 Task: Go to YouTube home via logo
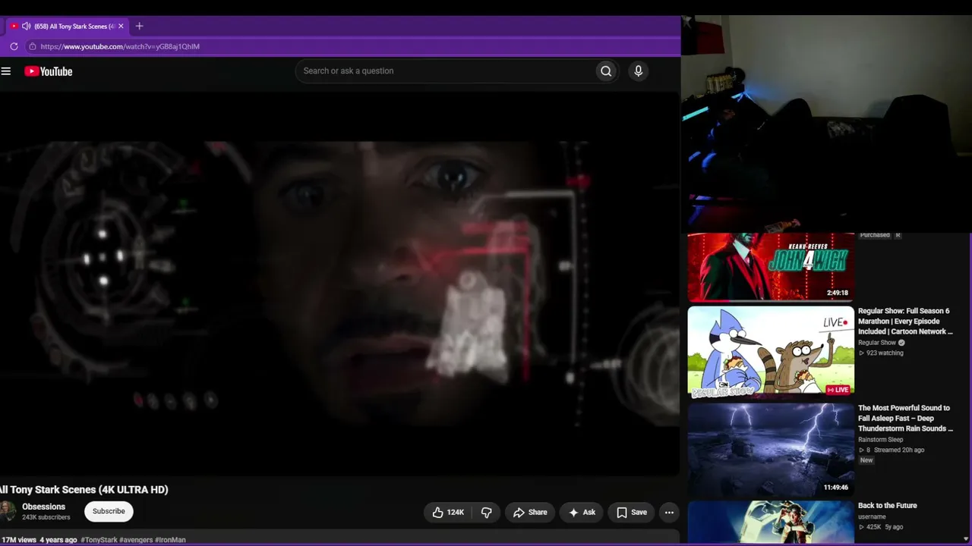(x=48, y=71)
